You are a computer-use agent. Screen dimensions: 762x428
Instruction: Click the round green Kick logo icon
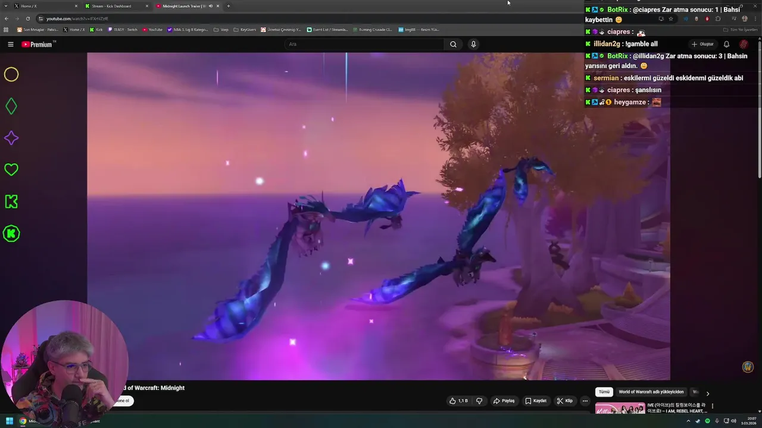(x=11, y=234)
